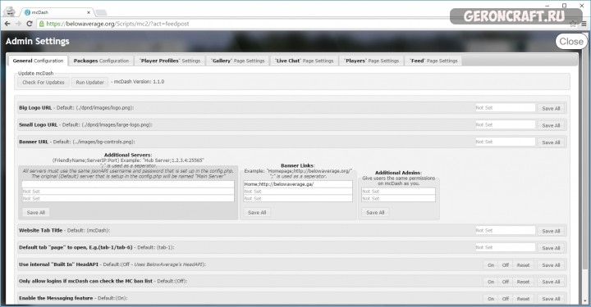The height and width of the screenshot is (307, 591).
Task: Close the mcDash browser tab
Action: click(x=89, y=12)
